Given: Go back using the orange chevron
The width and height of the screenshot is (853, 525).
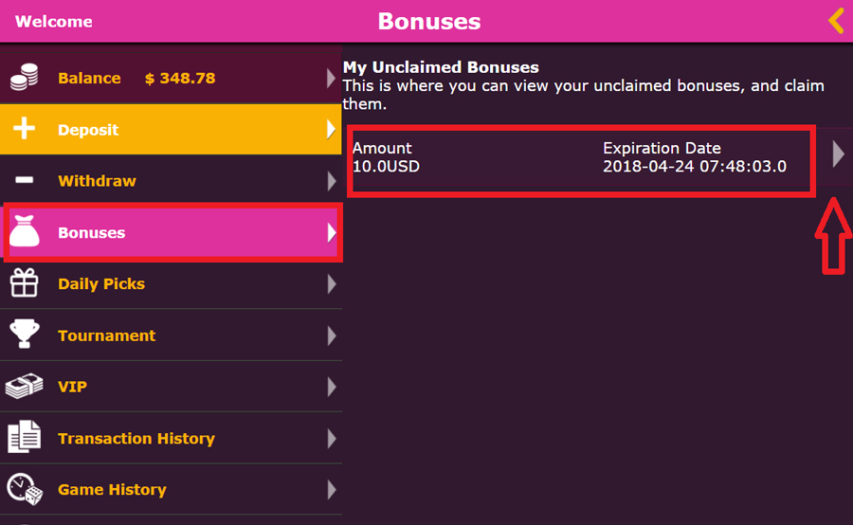Looking at the screenshot, I should coord(835,21).
